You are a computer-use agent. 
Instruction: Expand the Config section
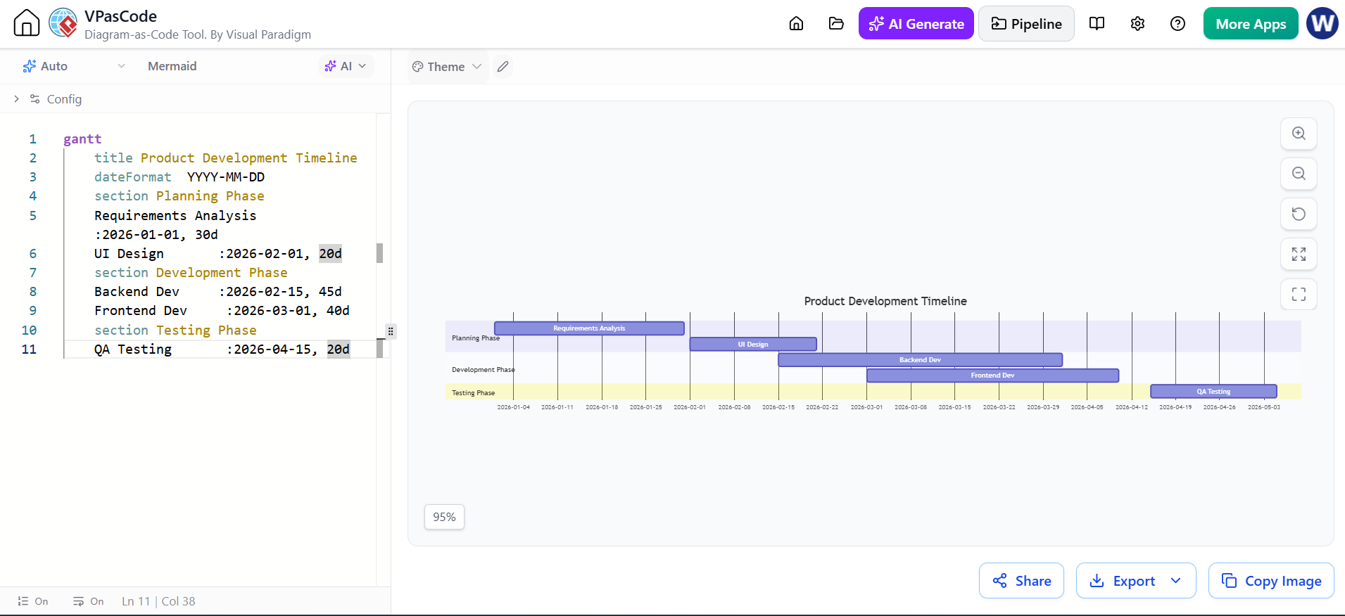[48, 99]
